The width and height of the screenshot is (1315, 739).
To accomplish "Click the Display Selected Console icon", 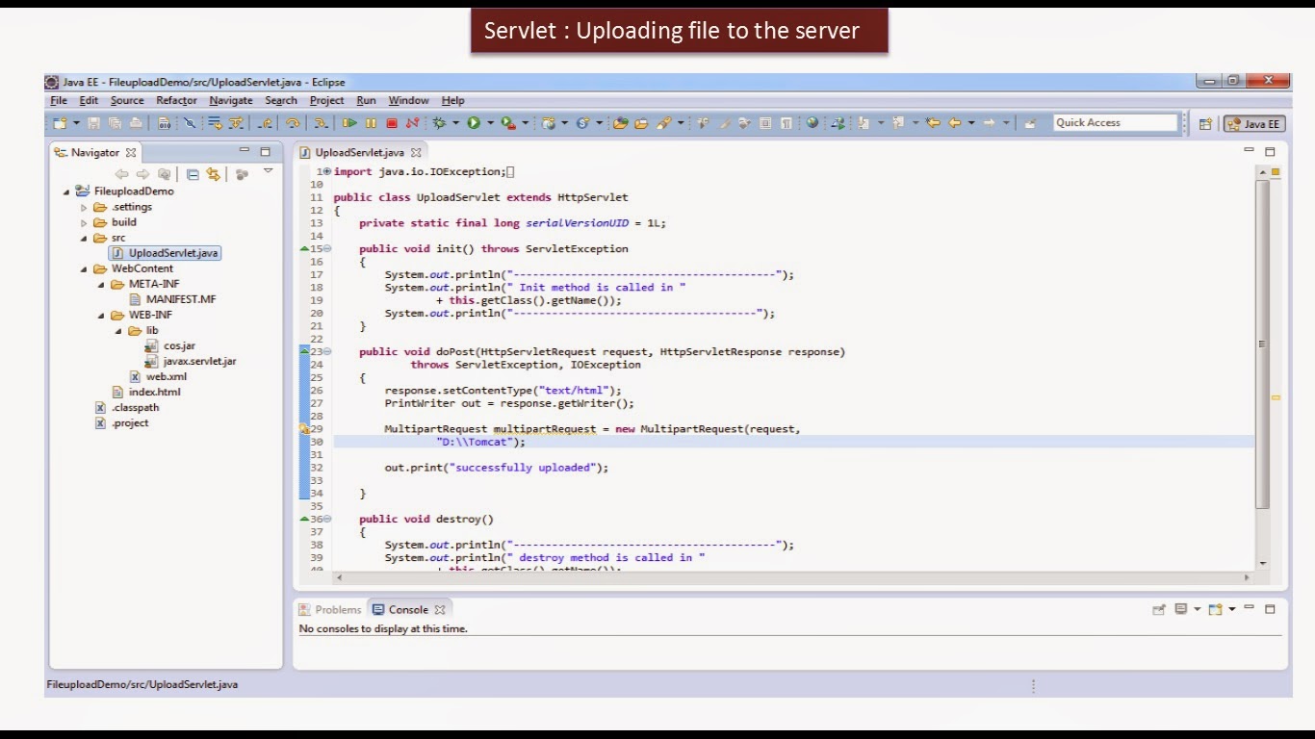I will 1181,609.
